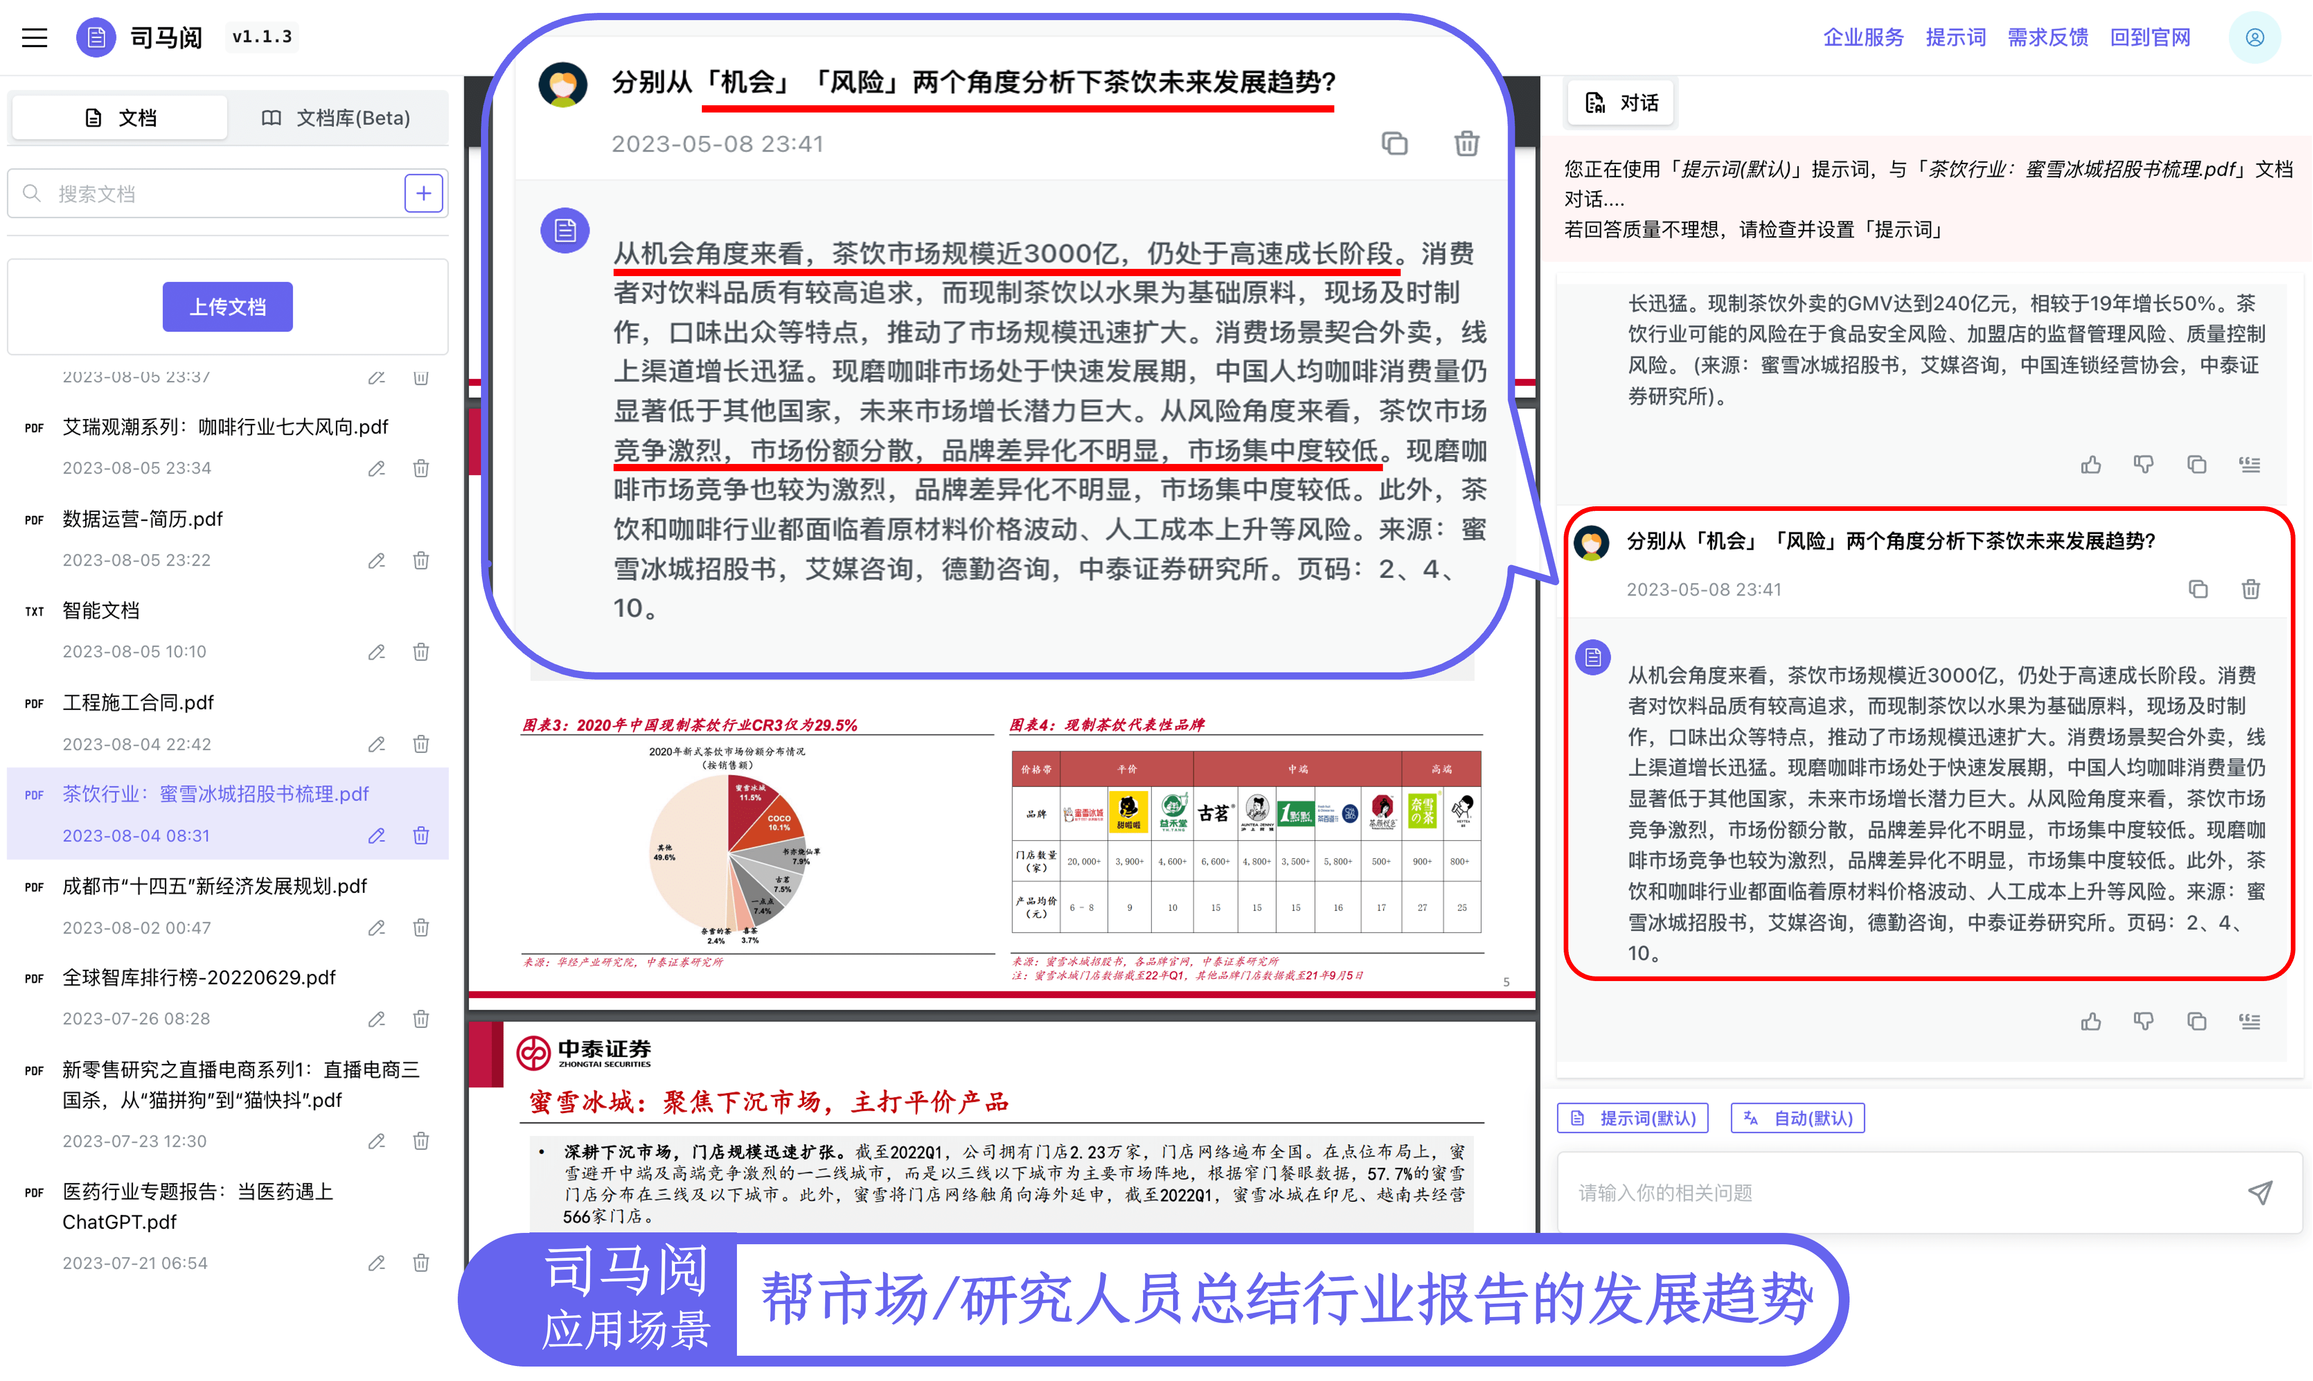Viewport: 2313px width, 1381px height.
Task: Rename 新零售研究之直播电商 pdf
Action: point(376,1141)
